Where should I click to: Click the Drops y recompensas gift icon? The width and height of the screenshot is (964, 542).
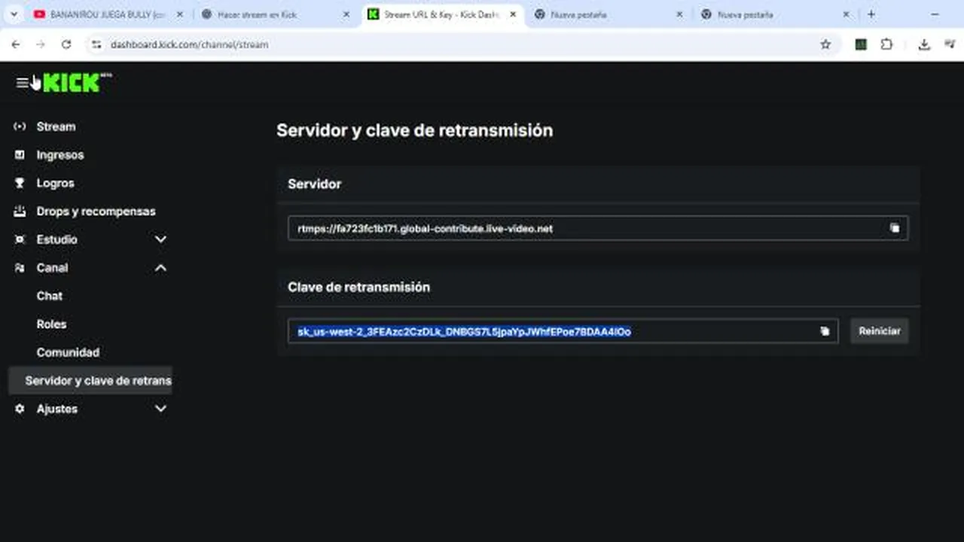click(x=20, y=212)
